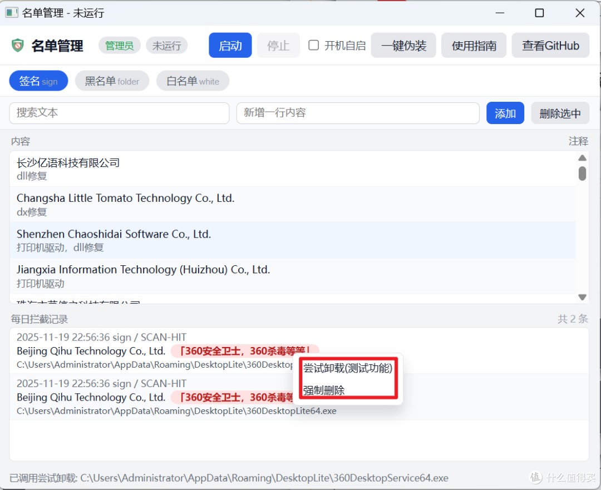Toggle the 开机自启 checkbox
The width and height of the screenshot is (601, 490).
tap(313, 45)
